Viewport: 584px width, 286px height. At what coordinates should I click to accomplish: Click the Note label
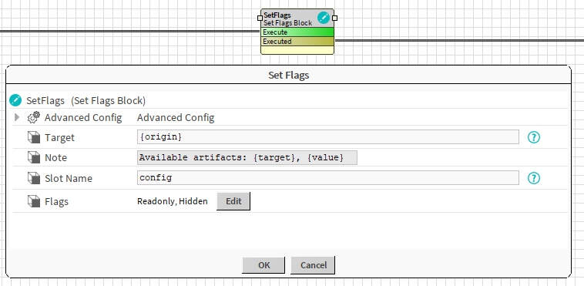tap(56, 158)
